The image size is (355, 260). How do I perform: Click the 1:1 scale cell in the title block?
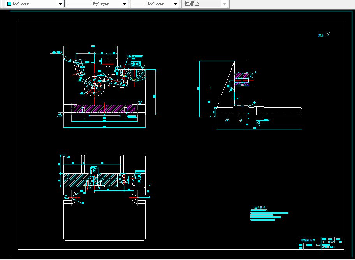tap(324, 242)
